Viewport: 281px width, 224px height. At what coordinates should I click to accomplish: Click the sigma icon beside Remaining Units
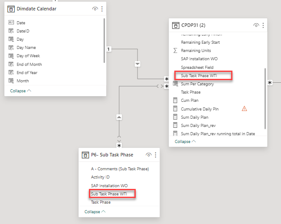click(x=175, y=51)
